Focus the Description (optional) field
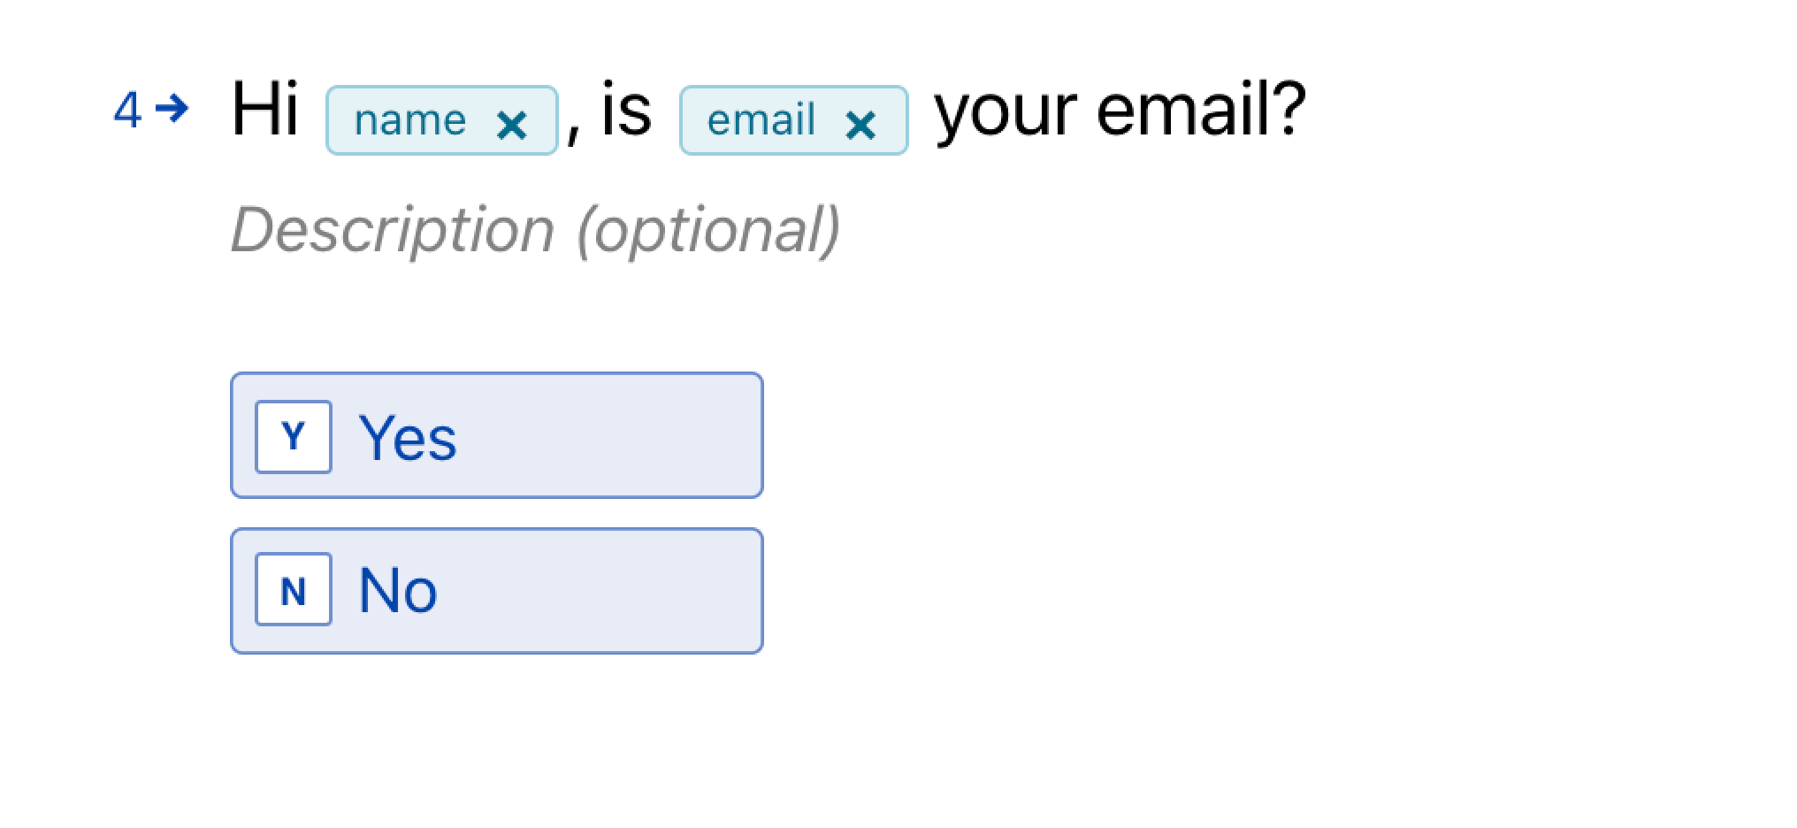Viewport: 1797px width, 828px height. coord(536,230)
